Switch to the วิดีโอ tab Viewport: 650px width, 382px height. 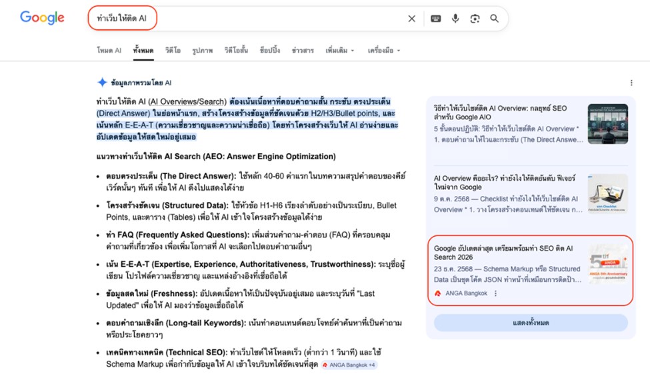[173, 51]
